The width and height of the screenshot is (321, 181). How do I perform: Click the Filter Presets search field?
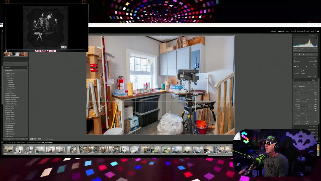tap(16, 71)
